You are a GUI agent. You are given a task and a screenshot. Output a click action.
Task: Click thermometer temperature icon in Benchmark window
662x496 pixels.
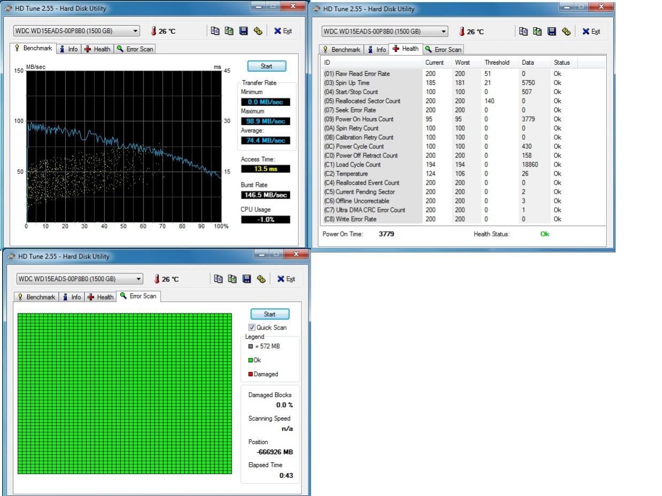[x=154, y=31]
